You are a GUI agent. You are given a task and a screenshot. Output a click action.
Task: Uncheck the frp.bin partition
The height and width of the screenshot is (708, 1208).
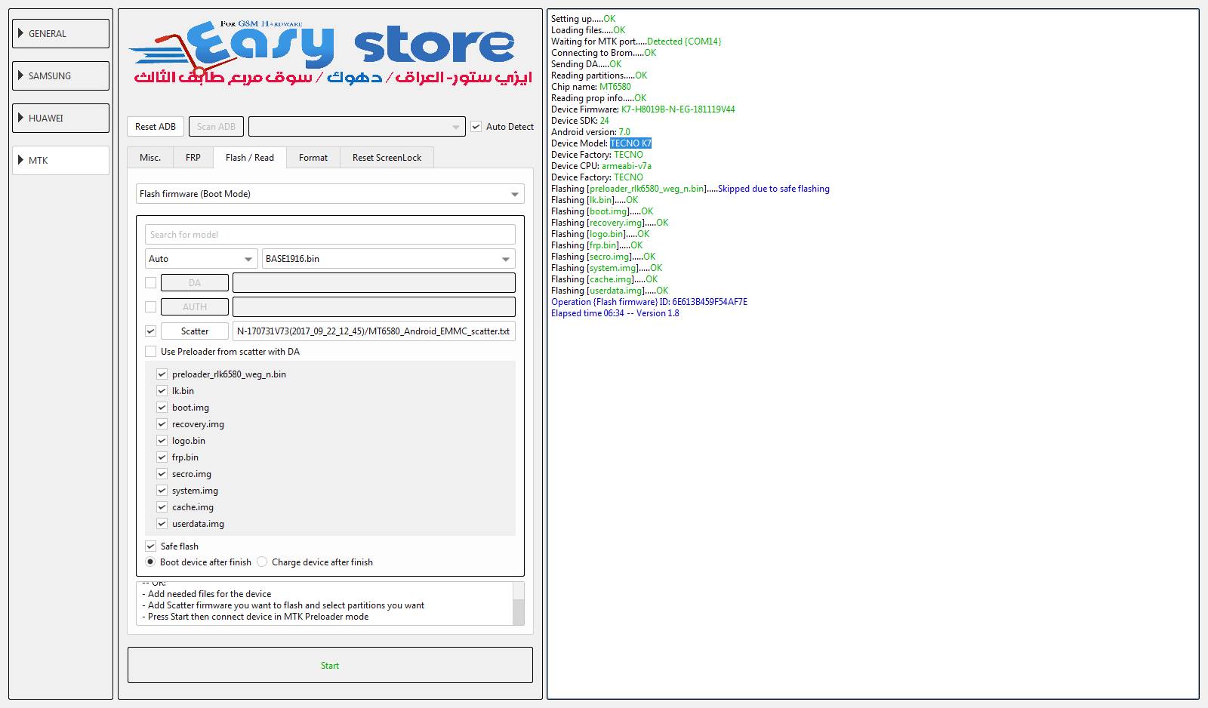point(162,457)
